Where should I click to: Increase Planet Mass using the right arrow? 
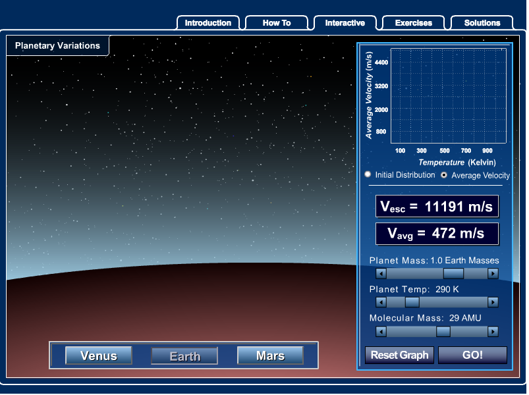click(493, 273)
